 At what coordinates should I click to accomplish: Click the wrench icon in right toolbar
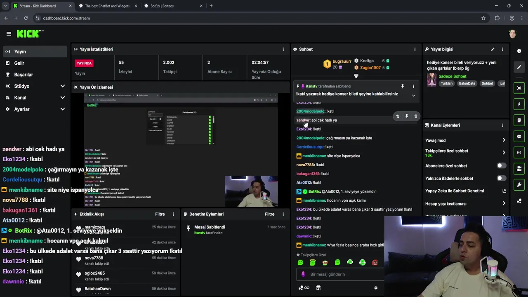[519, 185]
